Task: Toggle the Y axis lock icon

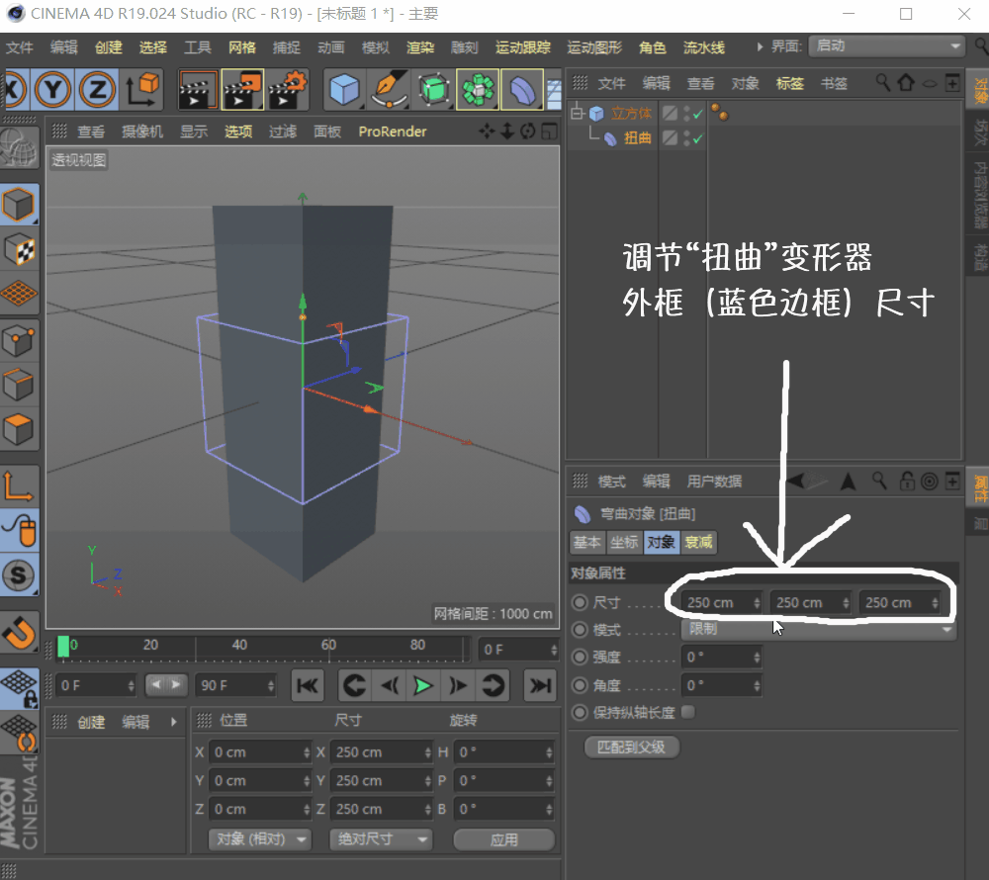Action: tap(54, 90)
